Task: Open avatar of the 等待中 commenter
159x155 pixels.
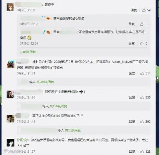Action: point(10,7)
